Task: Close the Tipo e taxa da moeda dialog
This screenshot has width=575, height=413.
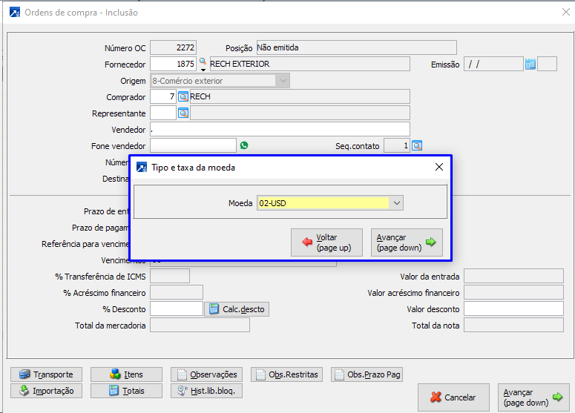Action: coord(438,168)
